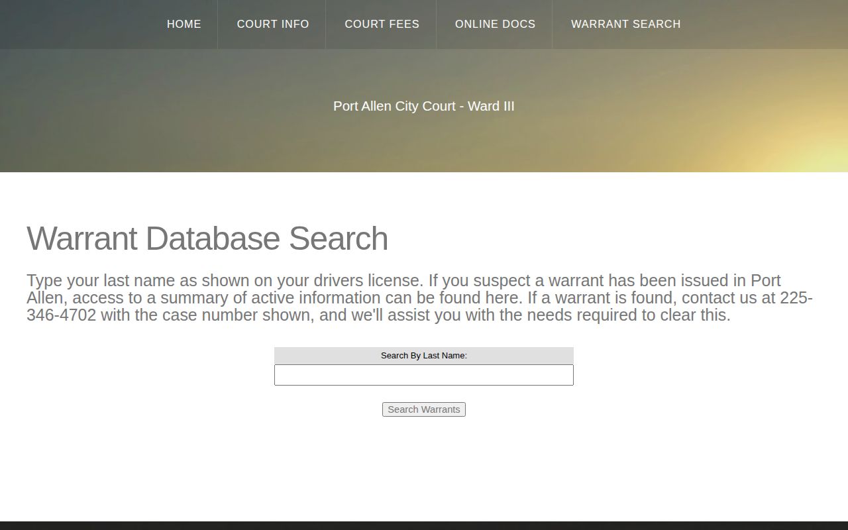Click the Port Allen City Court title
This screenshot has width=848, height=530.
click(424, 106)
